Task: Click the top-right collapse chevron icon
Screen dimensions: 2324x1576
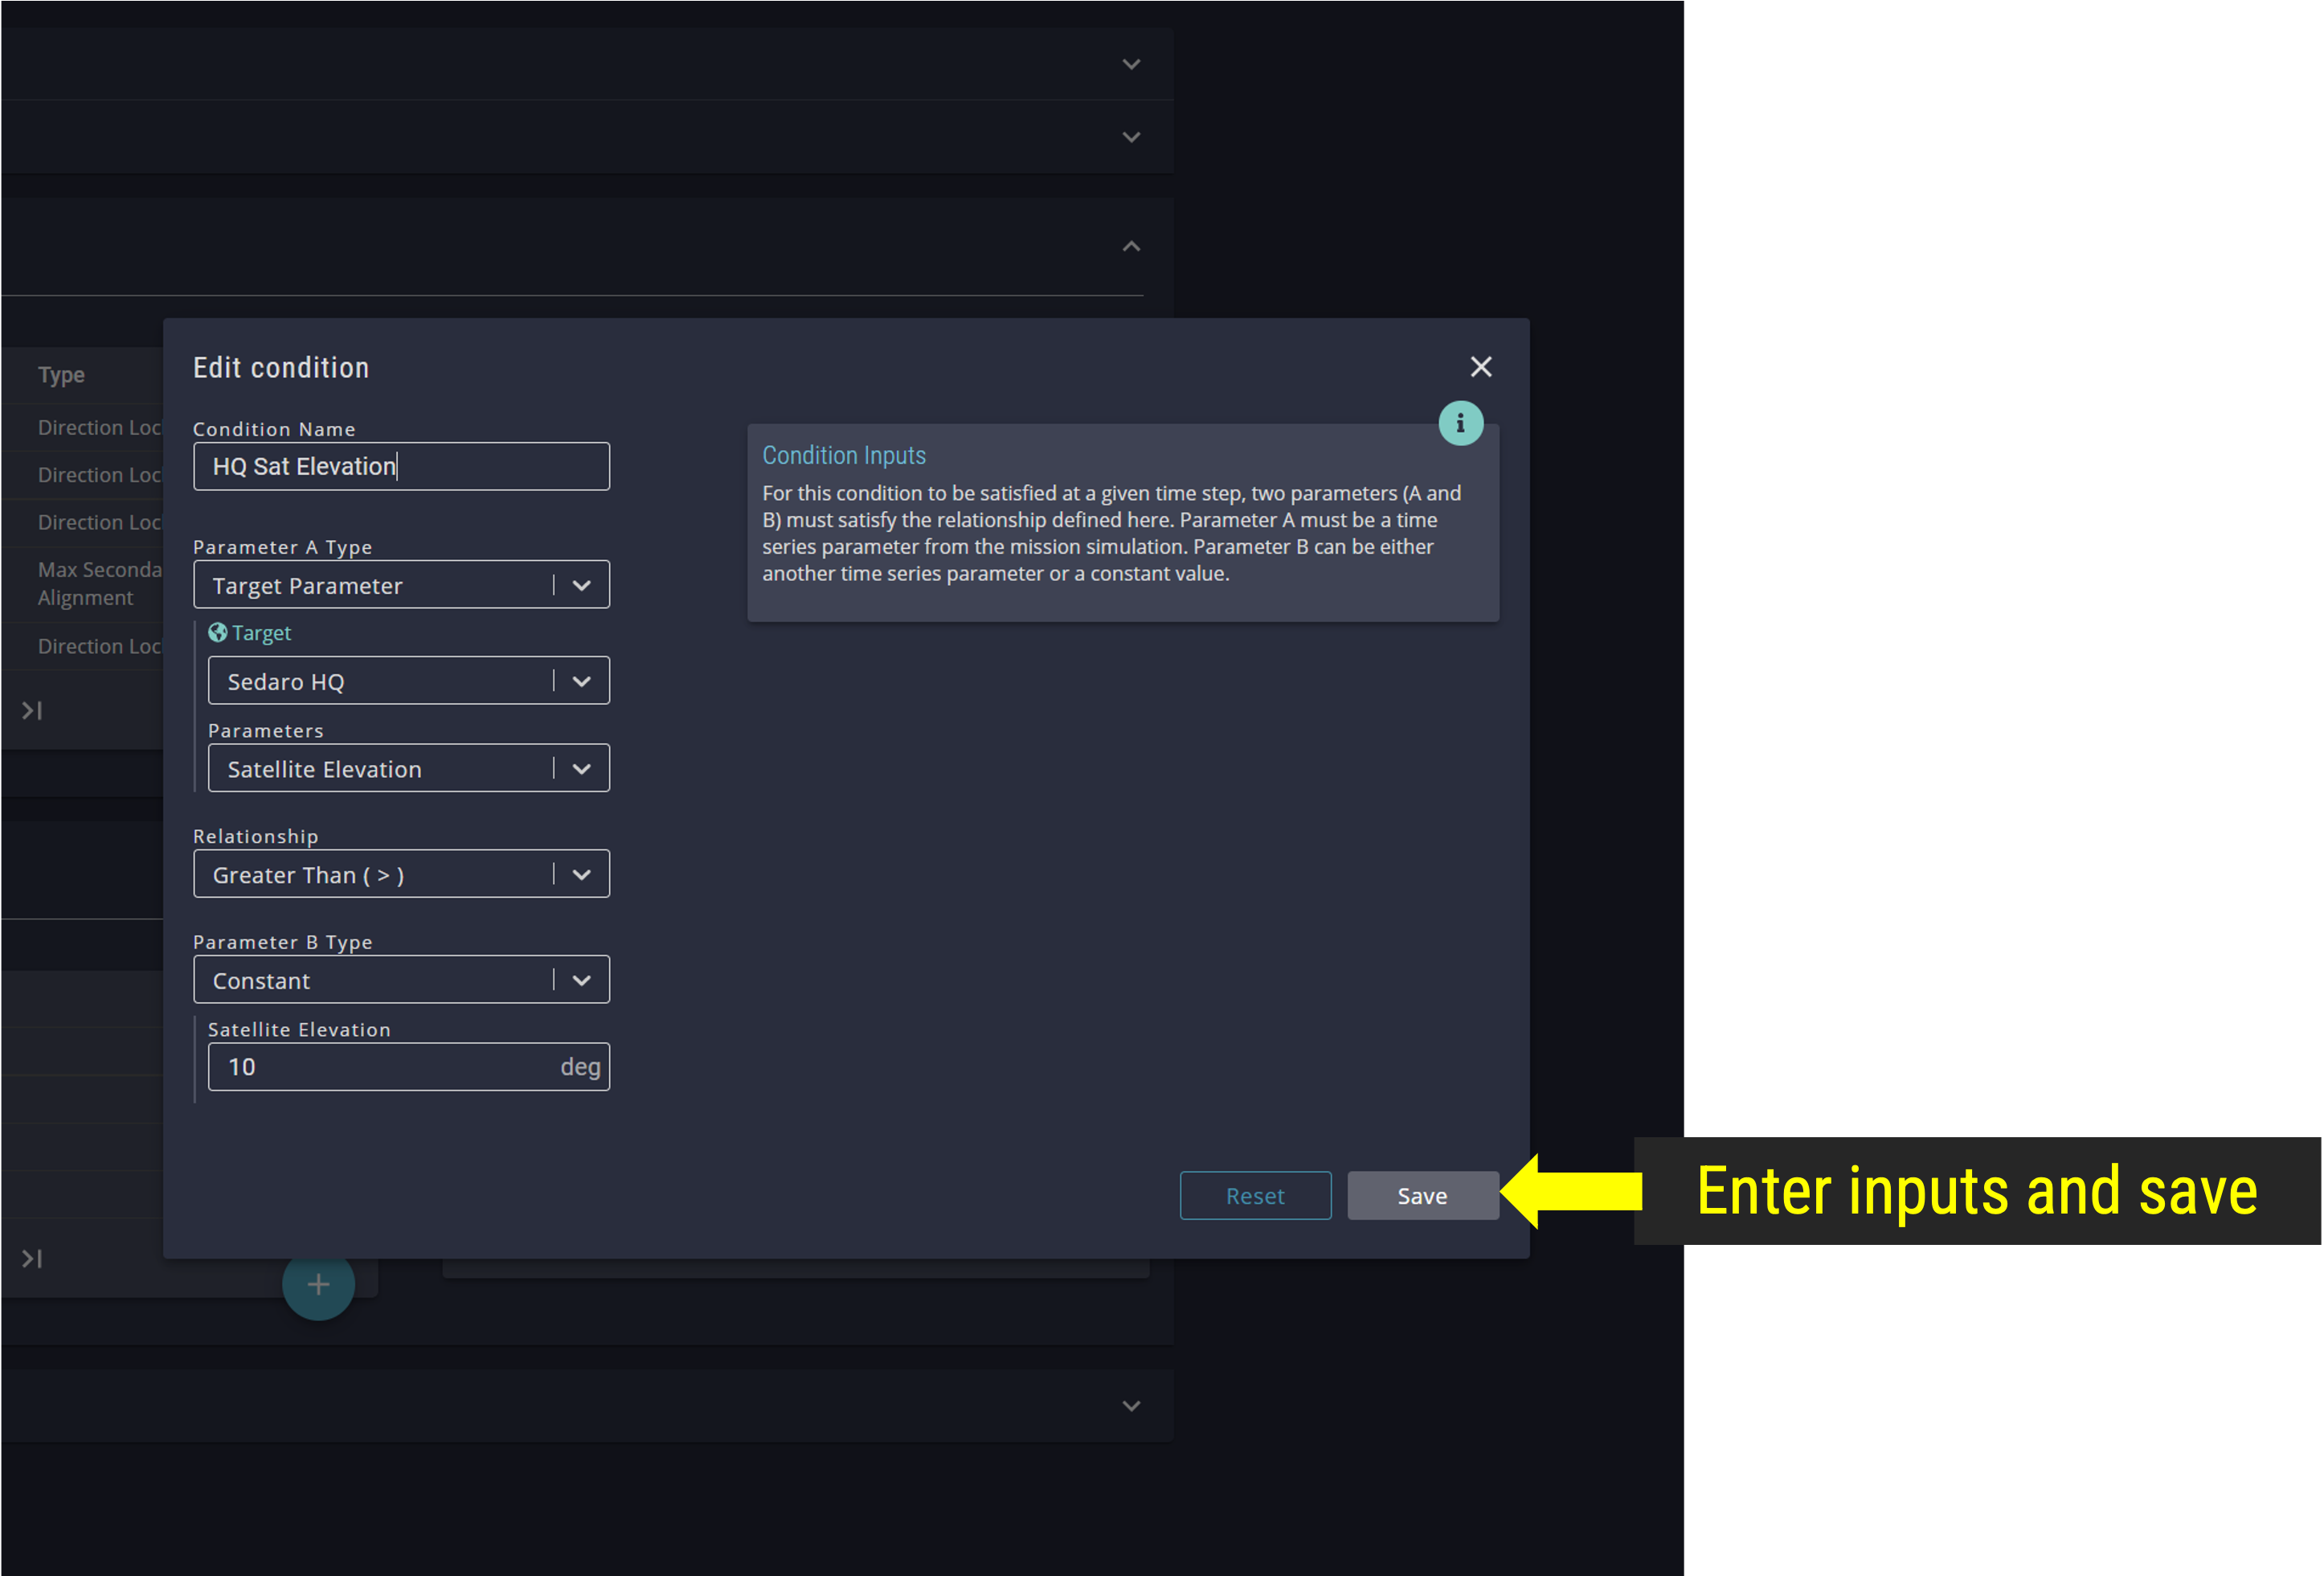Action: 1132,246
